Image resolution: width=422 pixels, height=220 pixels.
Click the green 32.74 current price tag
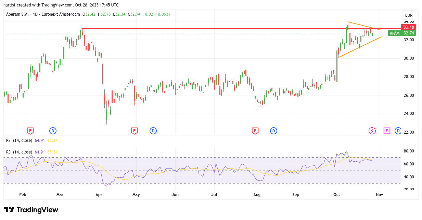pyautogui.click(x=409, y=33)
